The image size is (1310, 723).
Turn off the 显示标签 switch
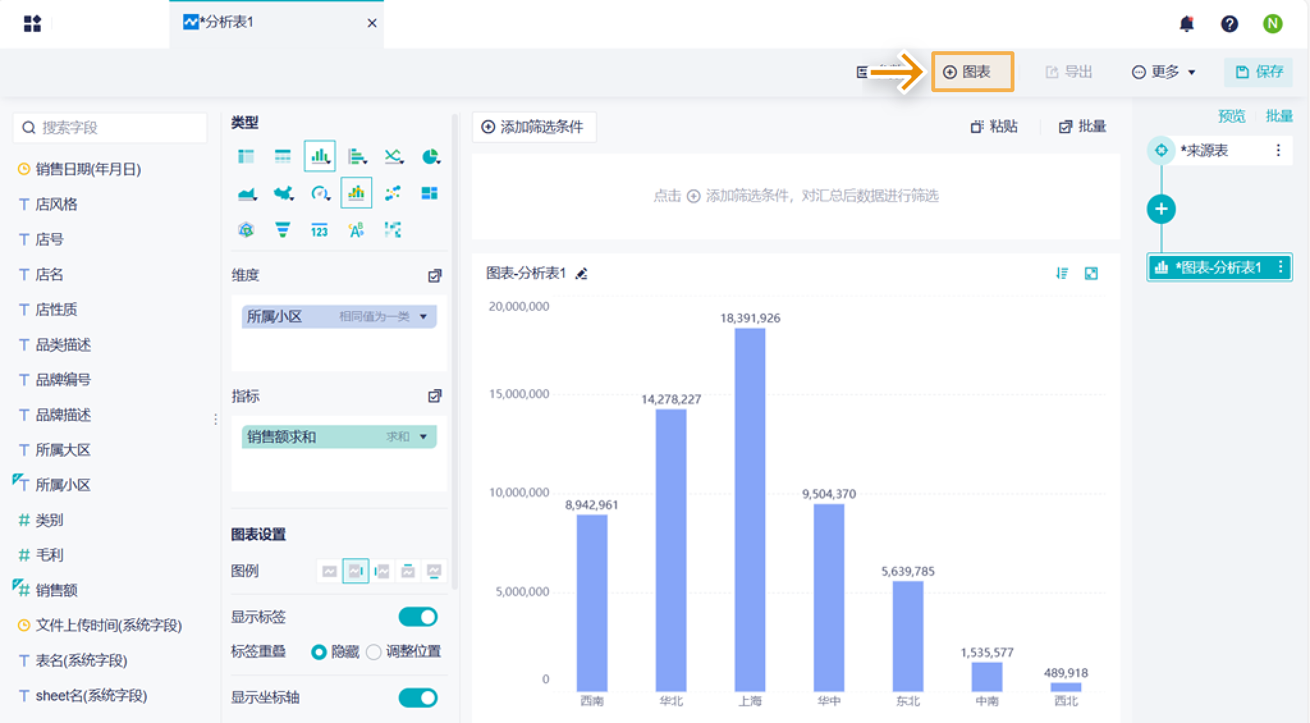(418, 617)
